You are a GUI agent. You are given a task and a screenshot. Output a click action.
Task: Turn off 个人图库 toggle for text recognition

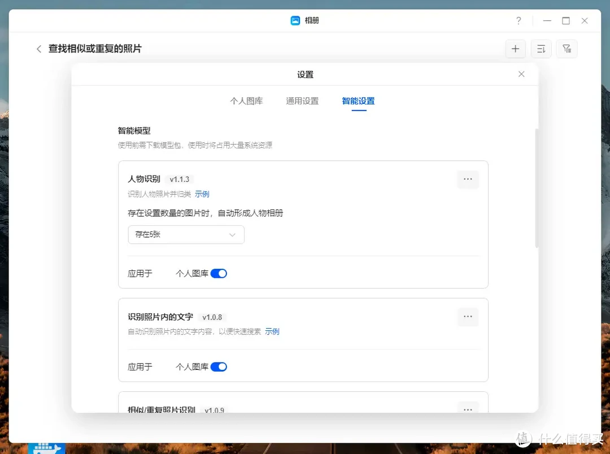219,366
